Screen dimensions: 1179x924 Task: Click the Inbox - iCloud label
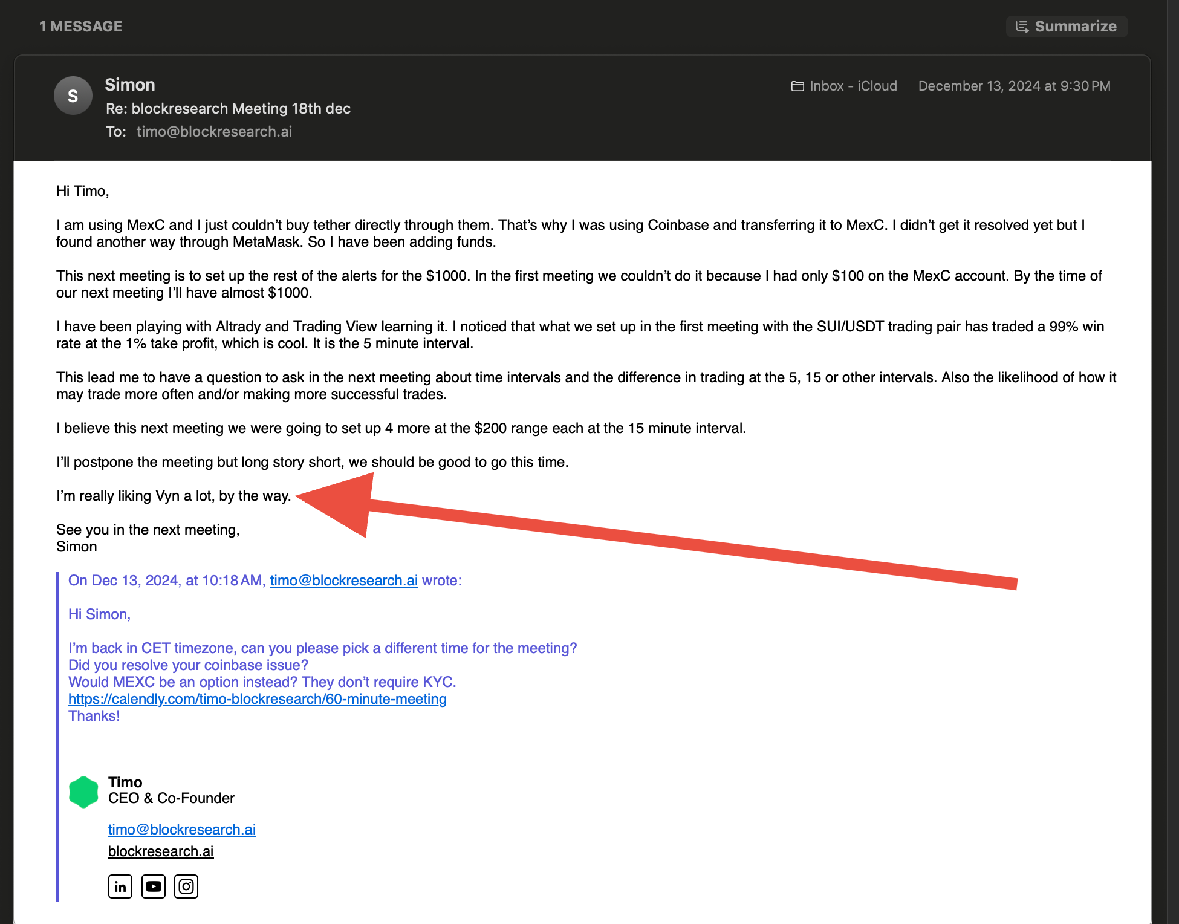853,86
